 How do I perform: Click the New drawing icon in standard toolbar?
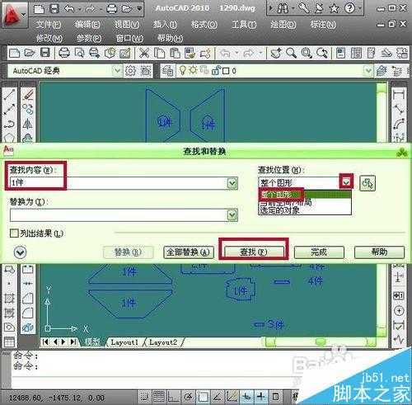click(x=15, y=53)
